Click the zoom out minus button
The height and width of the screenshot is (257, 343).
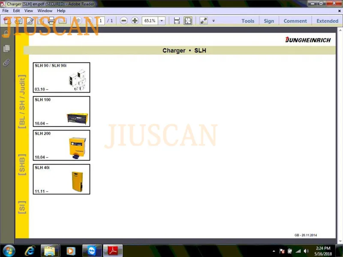[123, 21]
